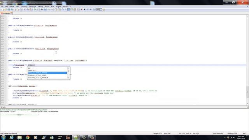Click the Save All toolbar icon

tap(12, 9)
